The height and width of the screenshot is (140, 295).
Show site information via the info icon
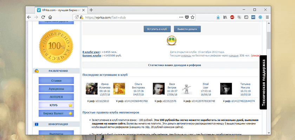click(x=77, y=17)
